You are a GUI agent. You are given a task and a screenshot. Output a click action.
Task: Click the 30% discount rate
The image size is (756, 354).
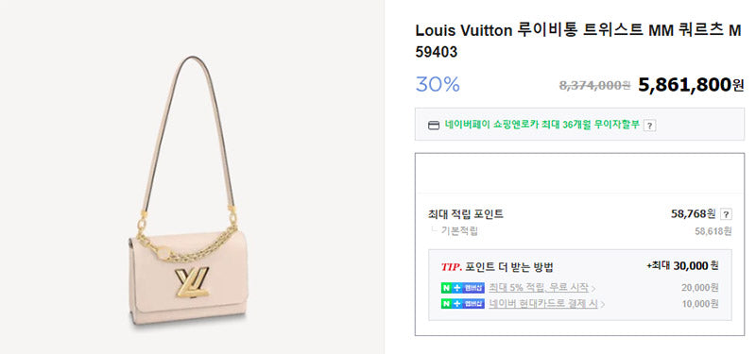click(x=438, y=85)
